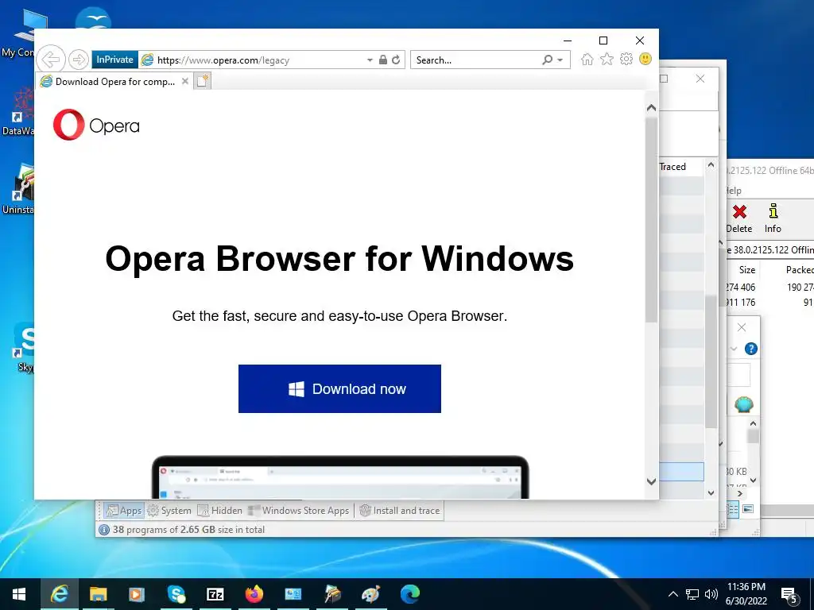This screenshot has width=814, height=610.
Task: Click the teal shell icon
Action: (744, 404)
